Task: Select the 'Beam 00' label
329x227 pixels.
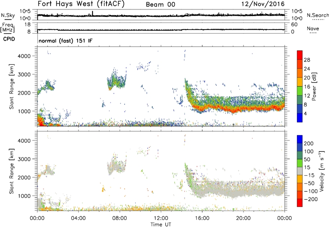Action: (160, 5)
